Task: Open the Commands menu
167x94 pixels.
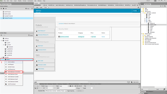Action: (30, 1)
